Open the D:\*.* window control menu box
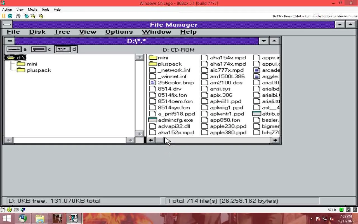The image size is (358, 224). (x=10, y=41)
